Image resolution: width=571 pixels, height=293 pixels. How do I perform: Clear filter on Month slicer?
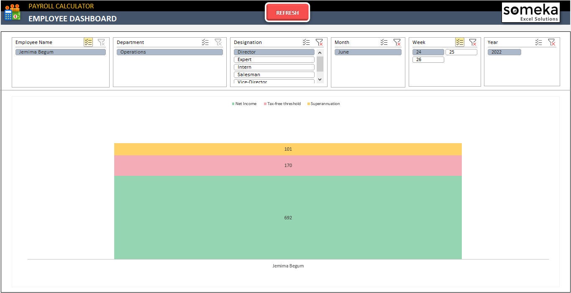click(x=397, y=42)
